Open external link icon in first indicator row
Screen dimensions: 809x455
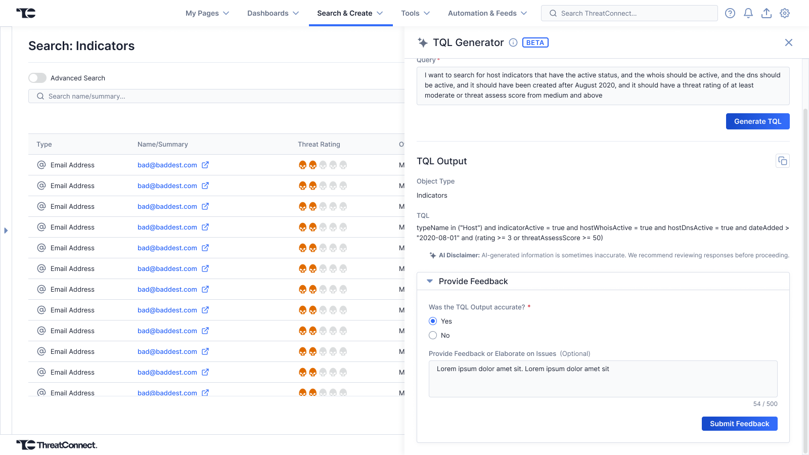(x=205, y=165)
